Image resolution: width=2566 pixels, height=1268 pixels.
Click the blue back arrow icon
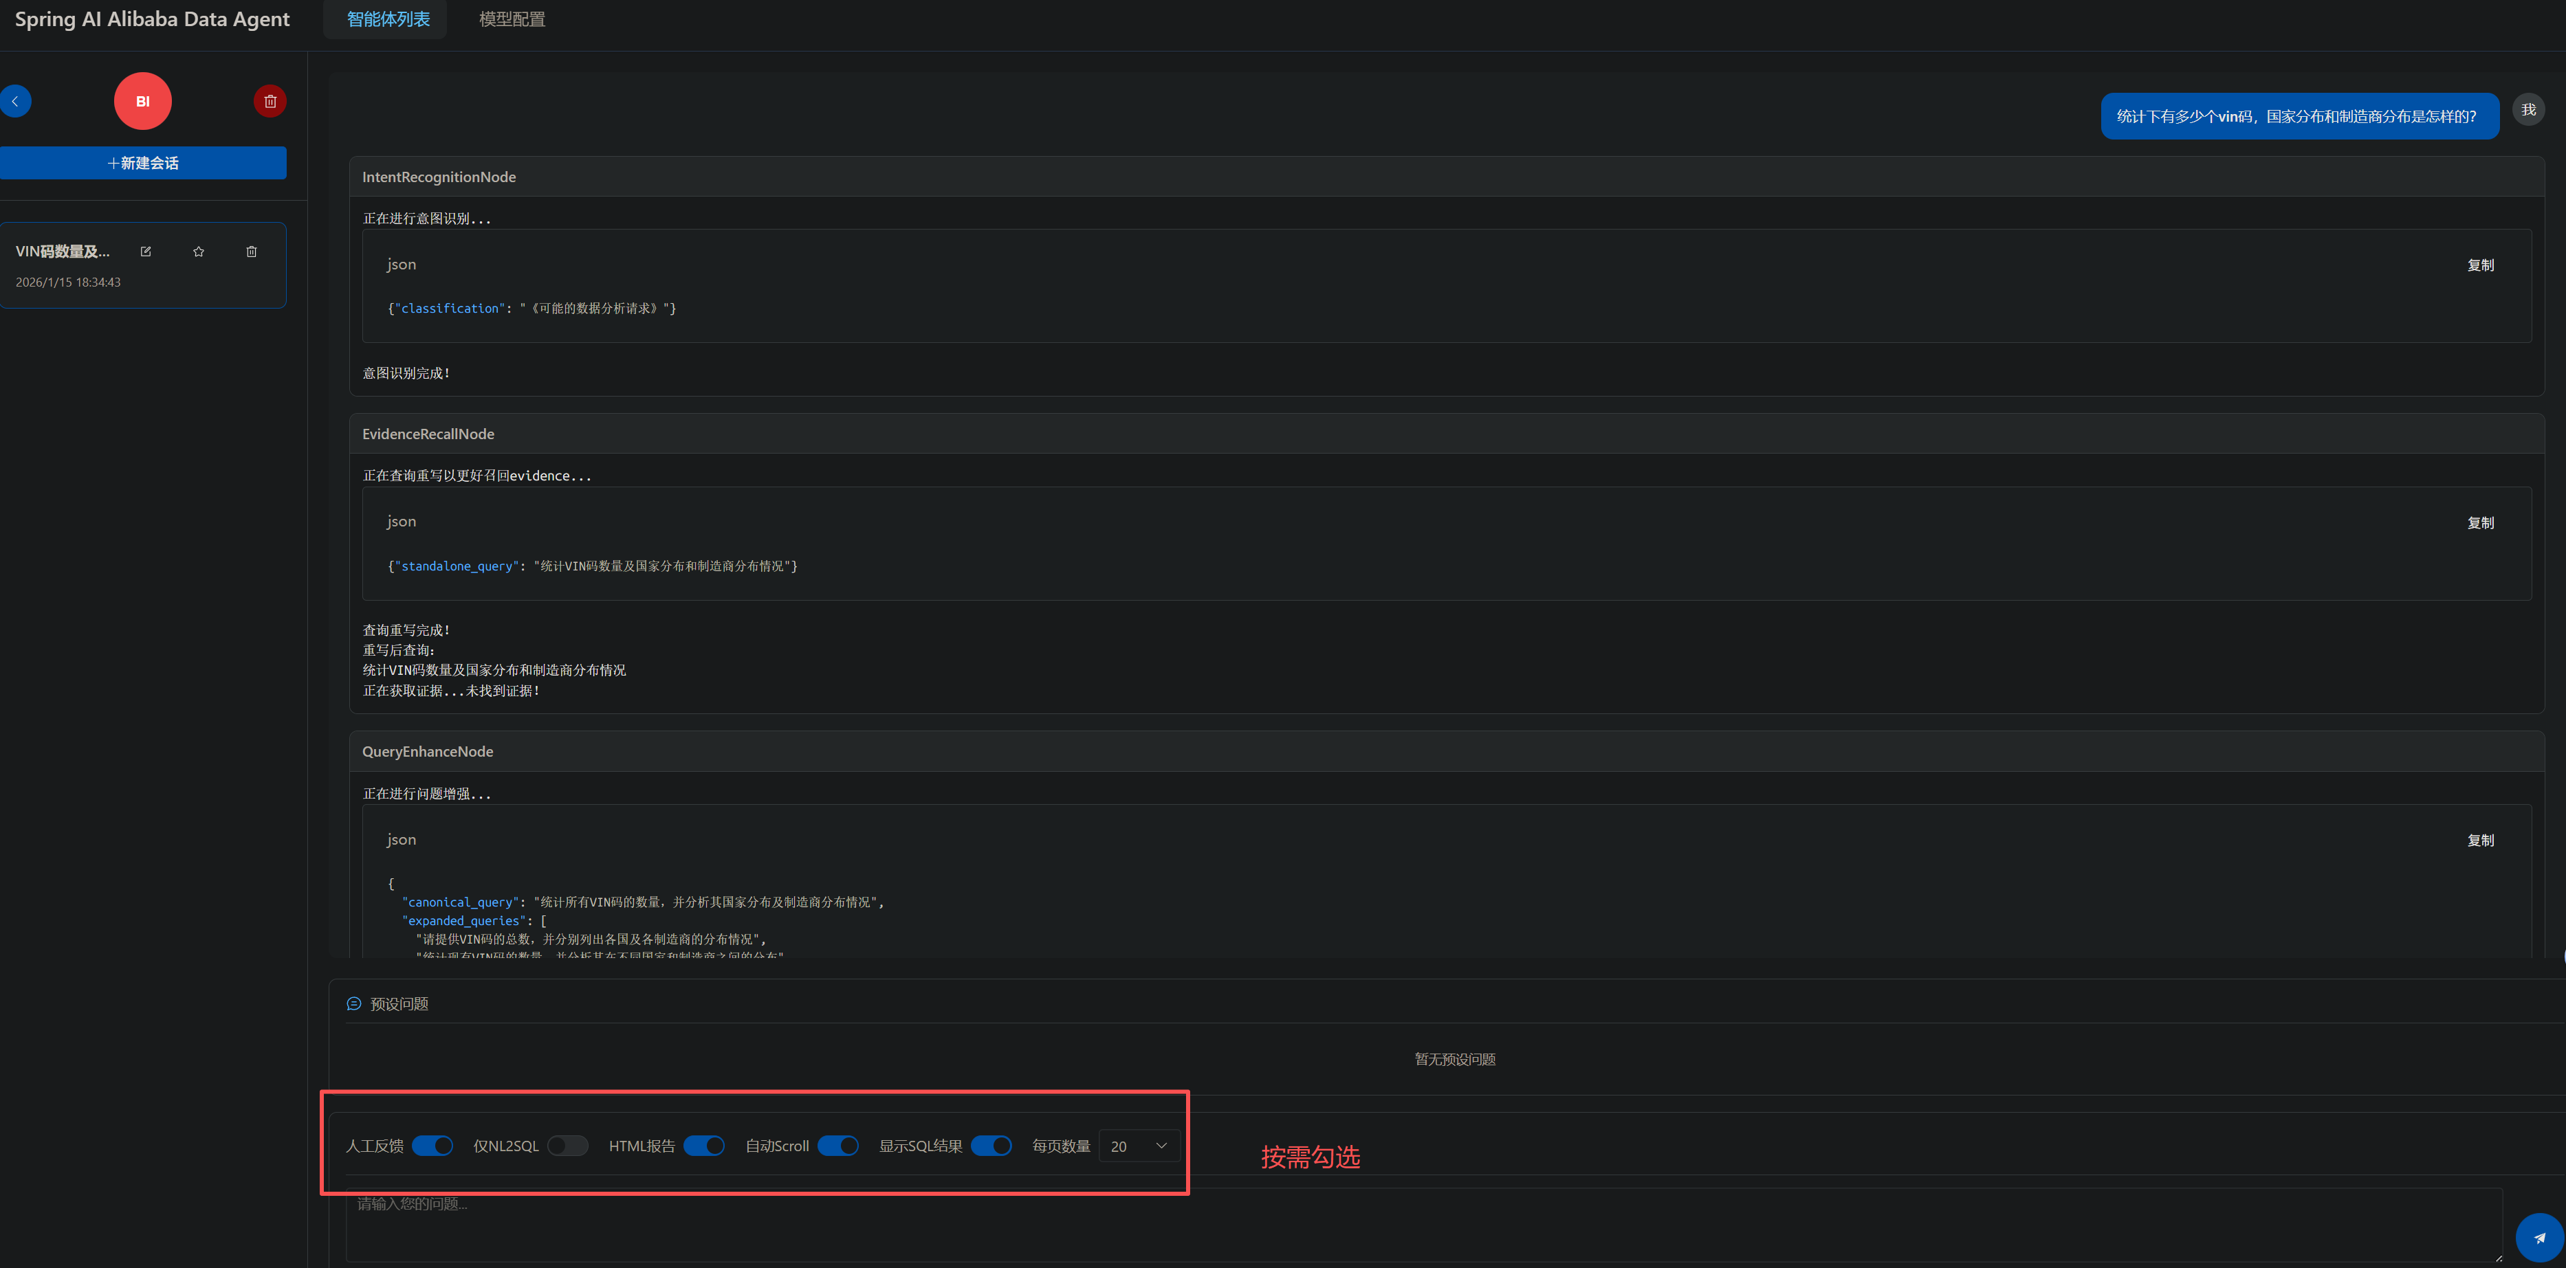15,102
